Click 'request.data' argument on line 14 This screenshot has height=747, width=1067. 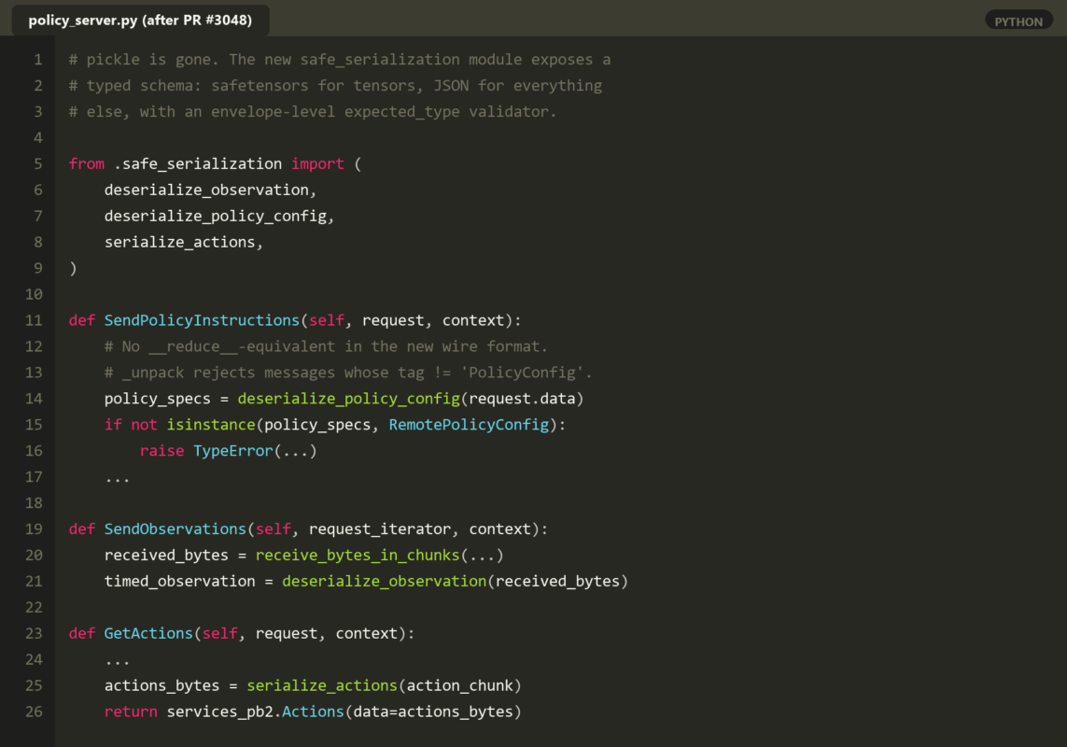pos(522,399)
